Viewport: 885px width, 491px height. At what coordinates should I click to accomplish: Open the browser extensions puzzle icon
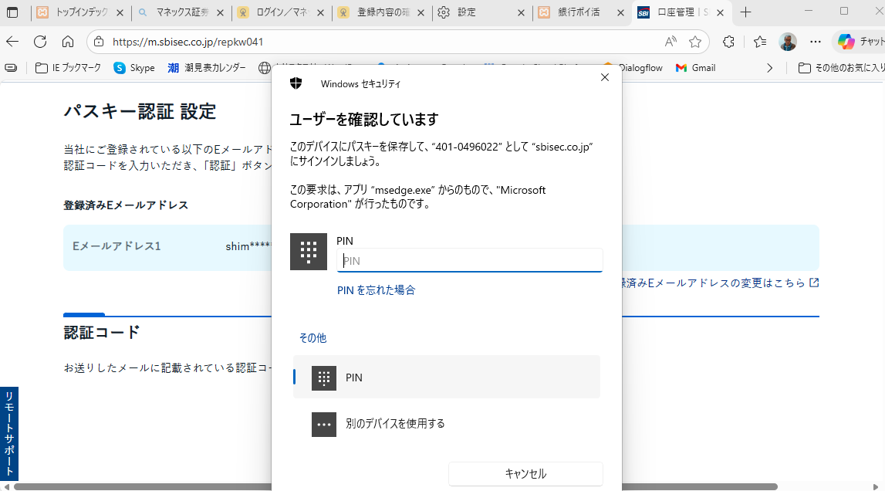click(x=728, y=42)
